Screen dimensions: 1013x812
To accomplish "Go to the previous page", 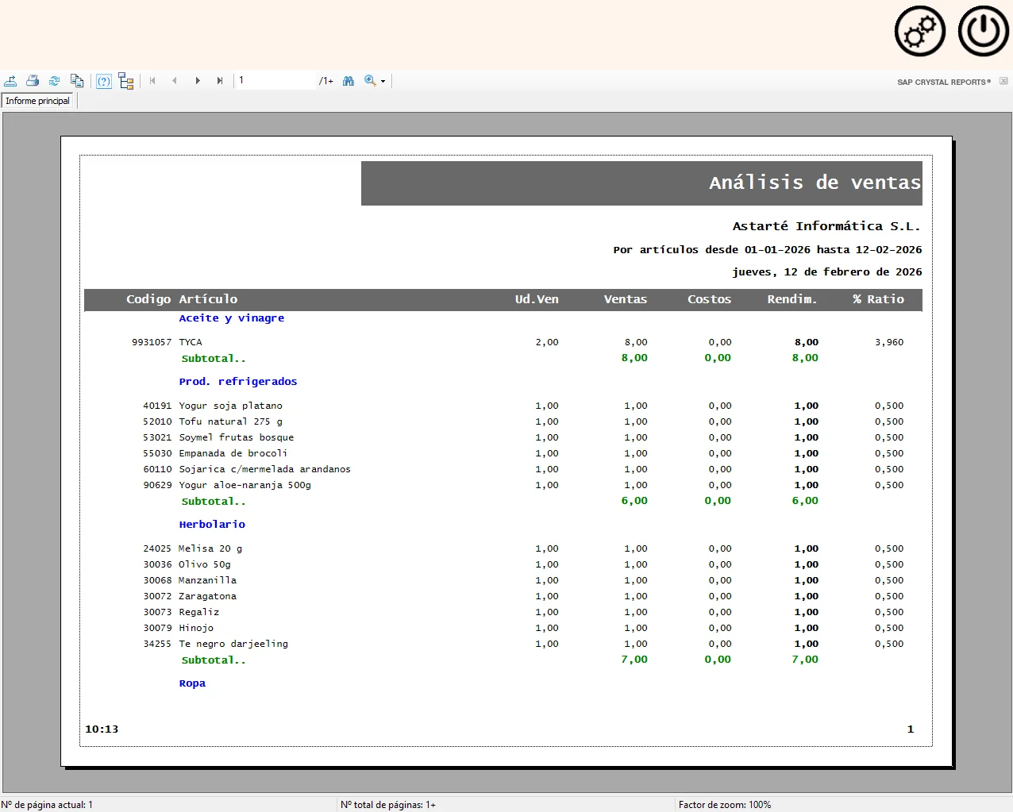I will tap(175, 81).
